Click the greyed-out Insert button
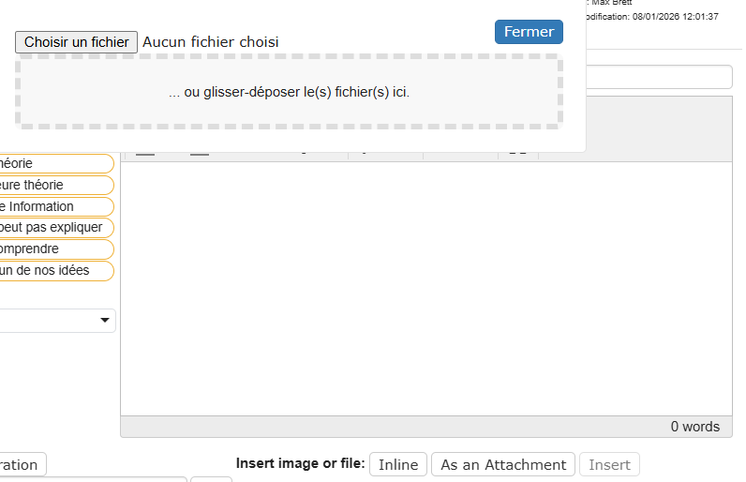The width and height of the screenshot is (746, 482). 609,464
